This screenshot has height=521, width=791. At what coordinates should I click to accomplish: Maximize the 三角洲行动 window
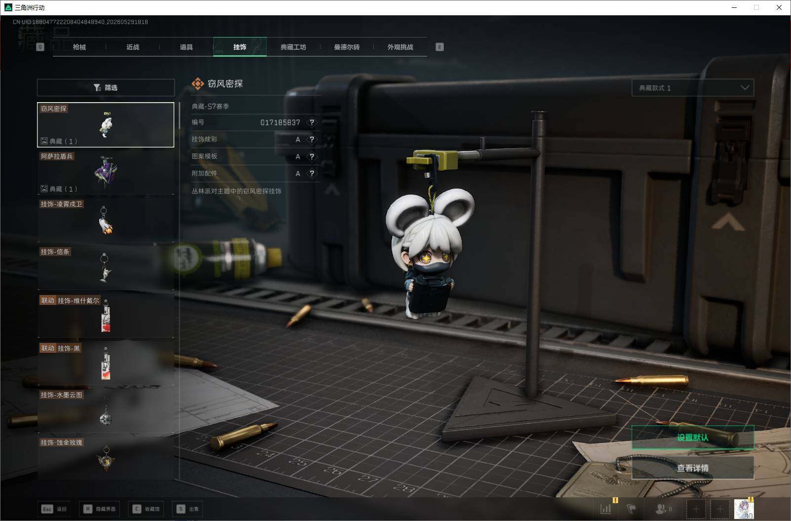click(x=756, y=7)
